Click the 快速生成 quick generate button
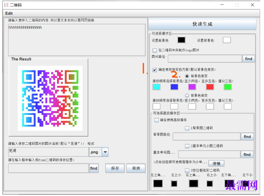 tap(202, 24)
